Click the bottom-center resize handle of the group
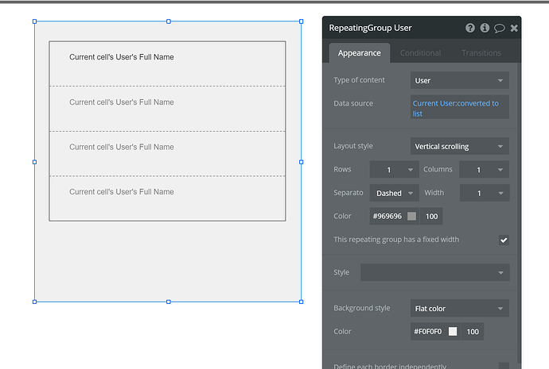Image resolution: width=549 pixels, height=369 pixels. pos(169,302)
